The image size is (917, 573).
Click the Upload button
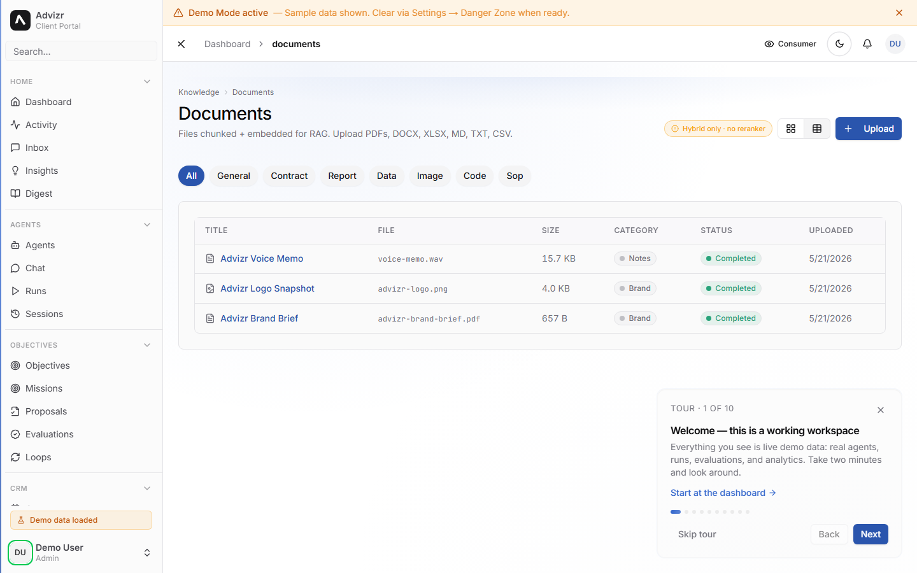(869, 129)
